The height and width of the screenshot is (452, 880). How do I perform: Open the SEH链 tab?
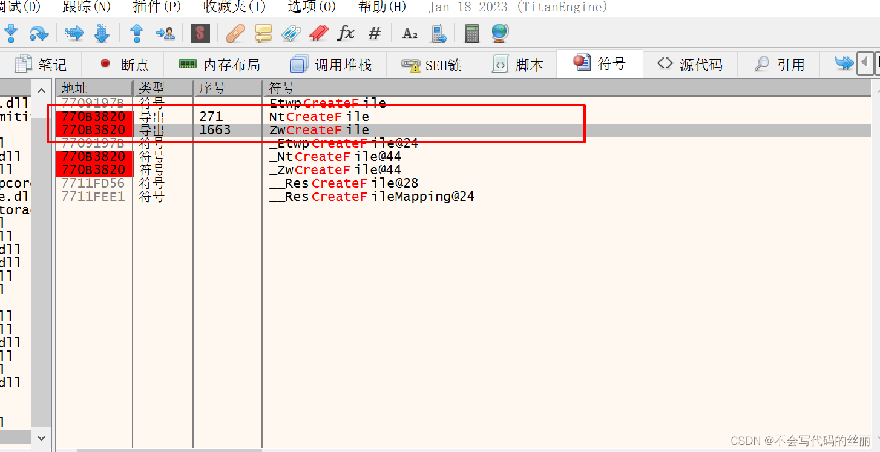432,65
